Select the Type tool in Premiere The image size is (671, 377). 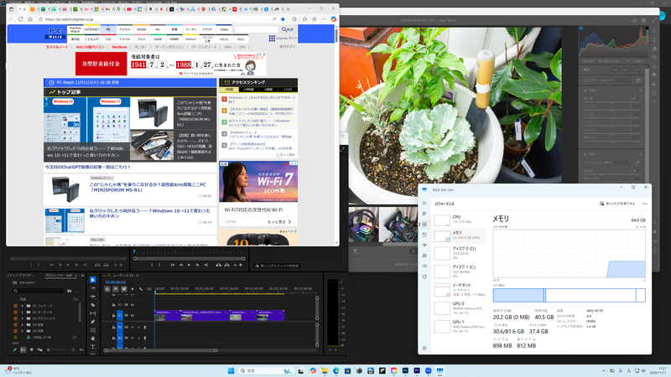click(93, 347)
